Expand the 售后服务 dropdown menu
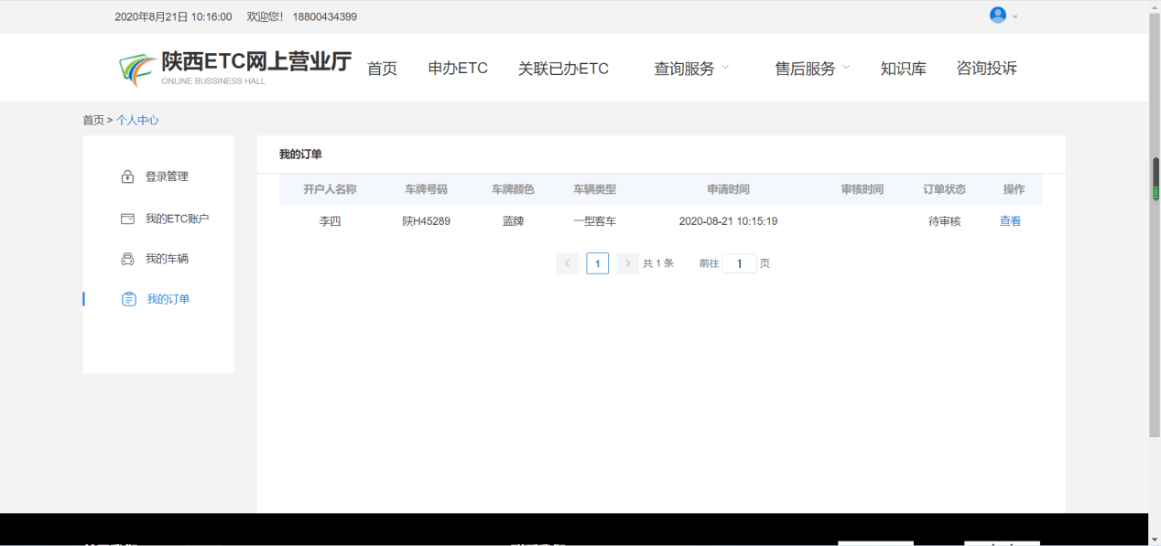1161x546 pixels. [812, 69]
